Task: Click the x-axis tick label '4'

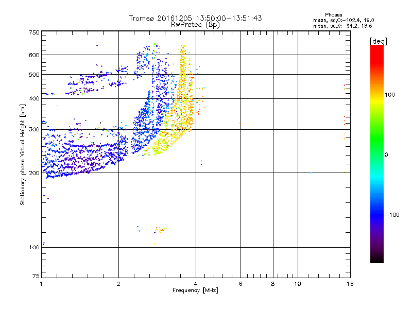Action: tap(196, 284)
